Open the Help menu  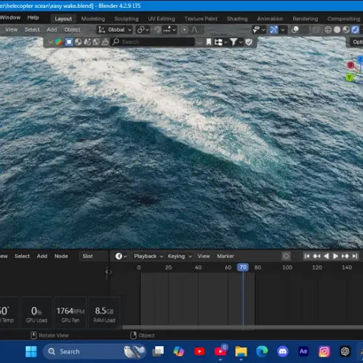33,18
